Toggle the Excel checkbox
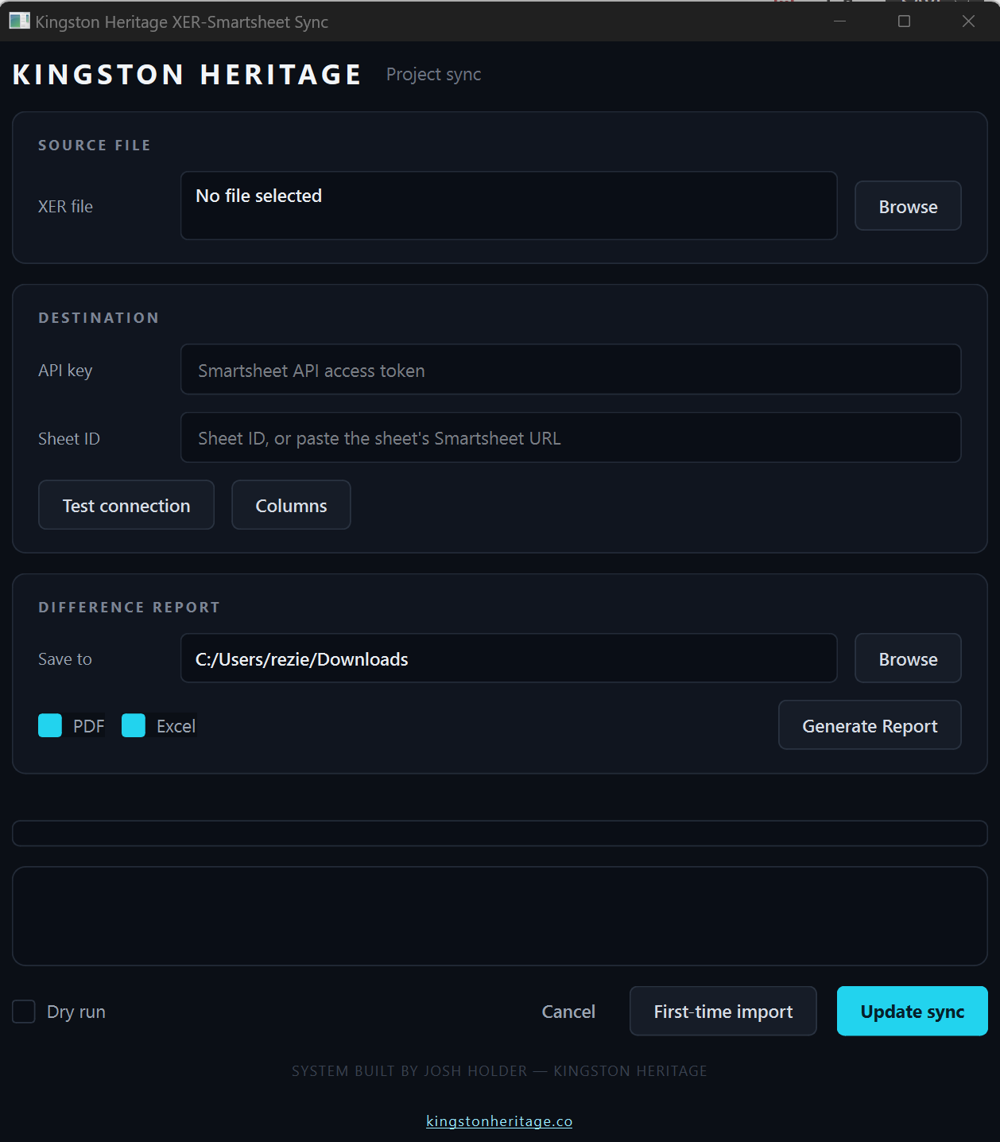Screen dimensions: 1000x1142 point(134,725)
